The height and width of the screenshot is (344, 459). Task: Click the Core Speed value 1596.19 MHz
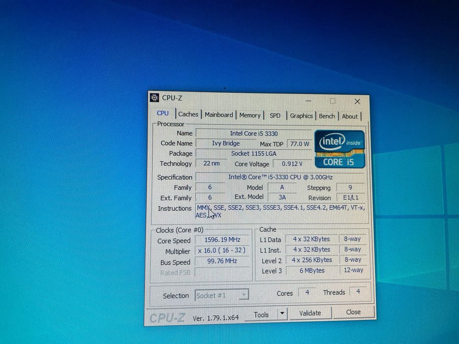point(222,240)
